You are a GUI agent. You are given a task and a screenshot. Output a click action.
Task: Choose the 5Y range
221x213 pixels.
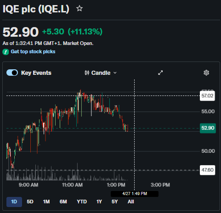114,202
